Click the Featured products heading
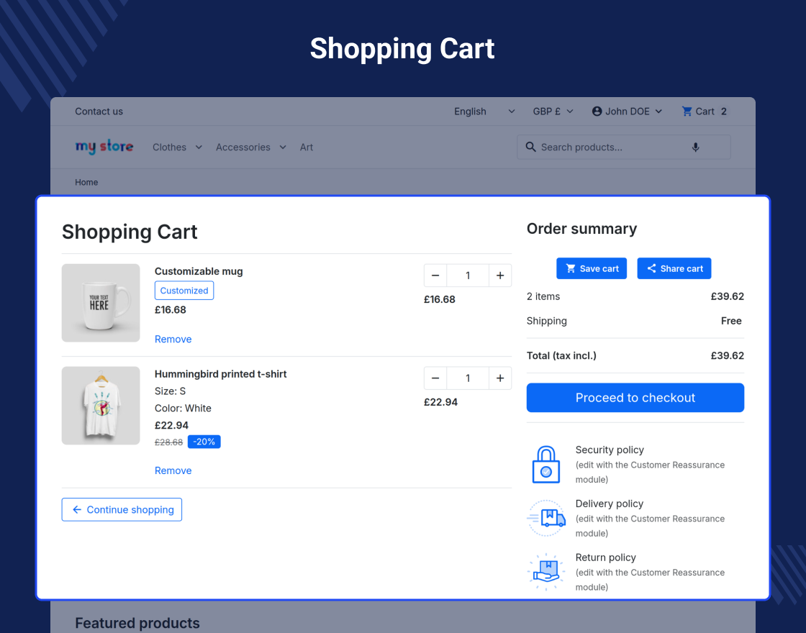Image resolution: width=806 pixels, height=633 pixels. 137,623
